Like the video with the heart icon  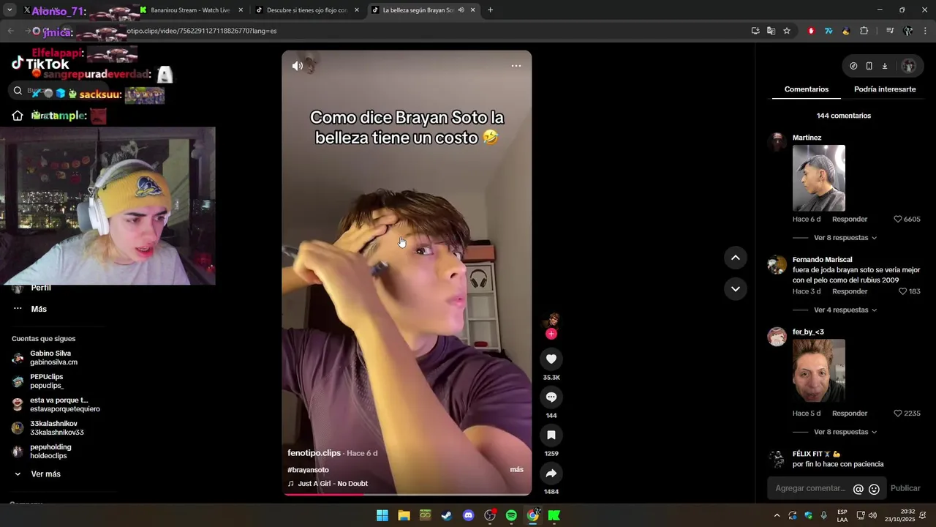tap(551, 359)
